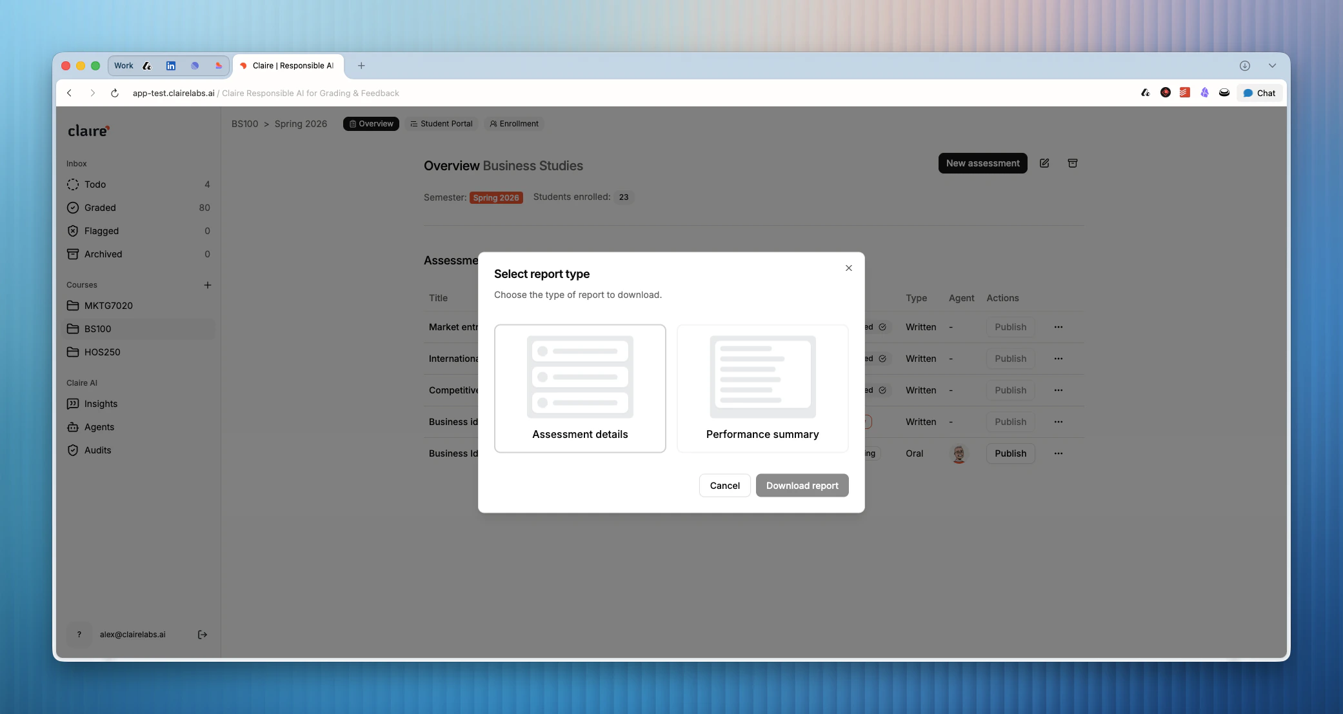Open the three-dot menu for oral assessment
The height and width of the screenshot is (714, 1343).
[1059, 453]
